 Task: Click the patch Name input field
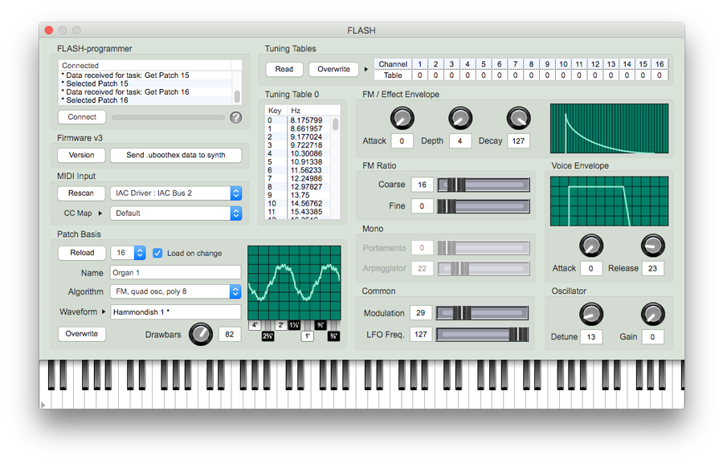(175, 273)
